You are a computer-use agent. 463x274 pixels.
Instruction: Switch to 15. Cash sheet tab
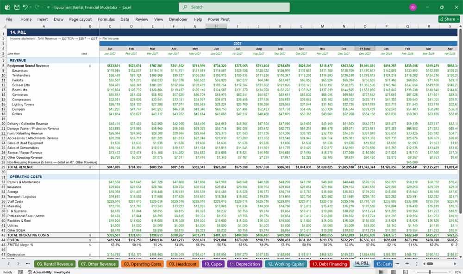[383, 264]
